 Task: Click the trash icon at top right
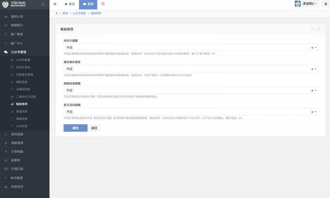click(326, 4)
